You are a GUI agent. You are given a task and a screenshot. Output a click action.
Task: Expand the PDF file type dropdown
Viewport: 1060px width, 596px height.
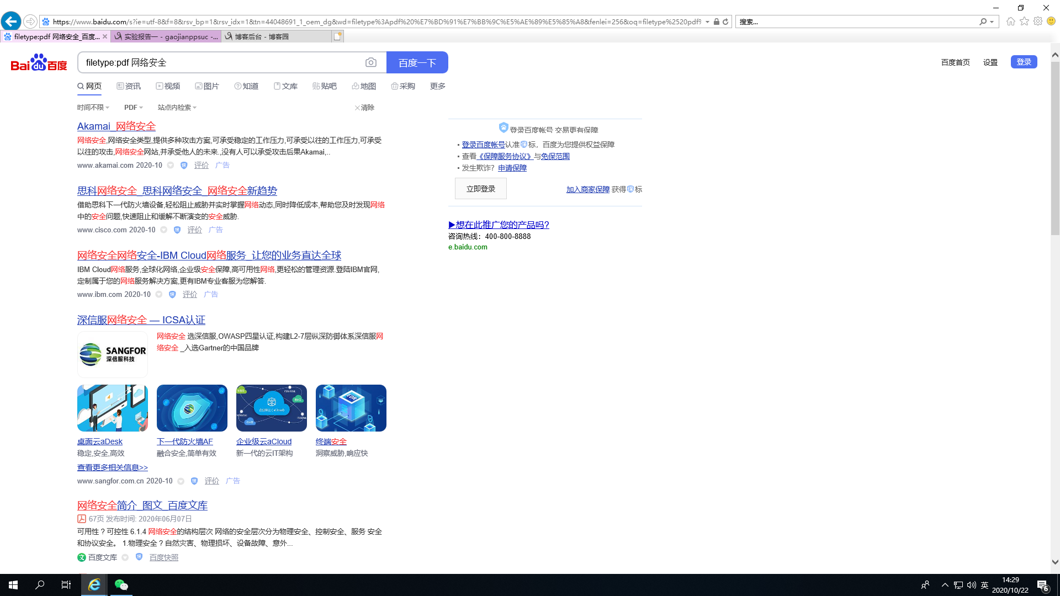(133, 108)
